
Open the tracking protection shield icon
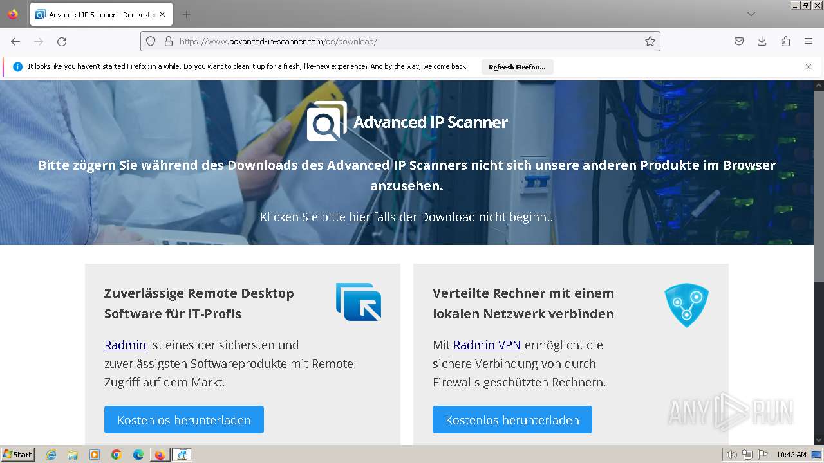point(151,41)
